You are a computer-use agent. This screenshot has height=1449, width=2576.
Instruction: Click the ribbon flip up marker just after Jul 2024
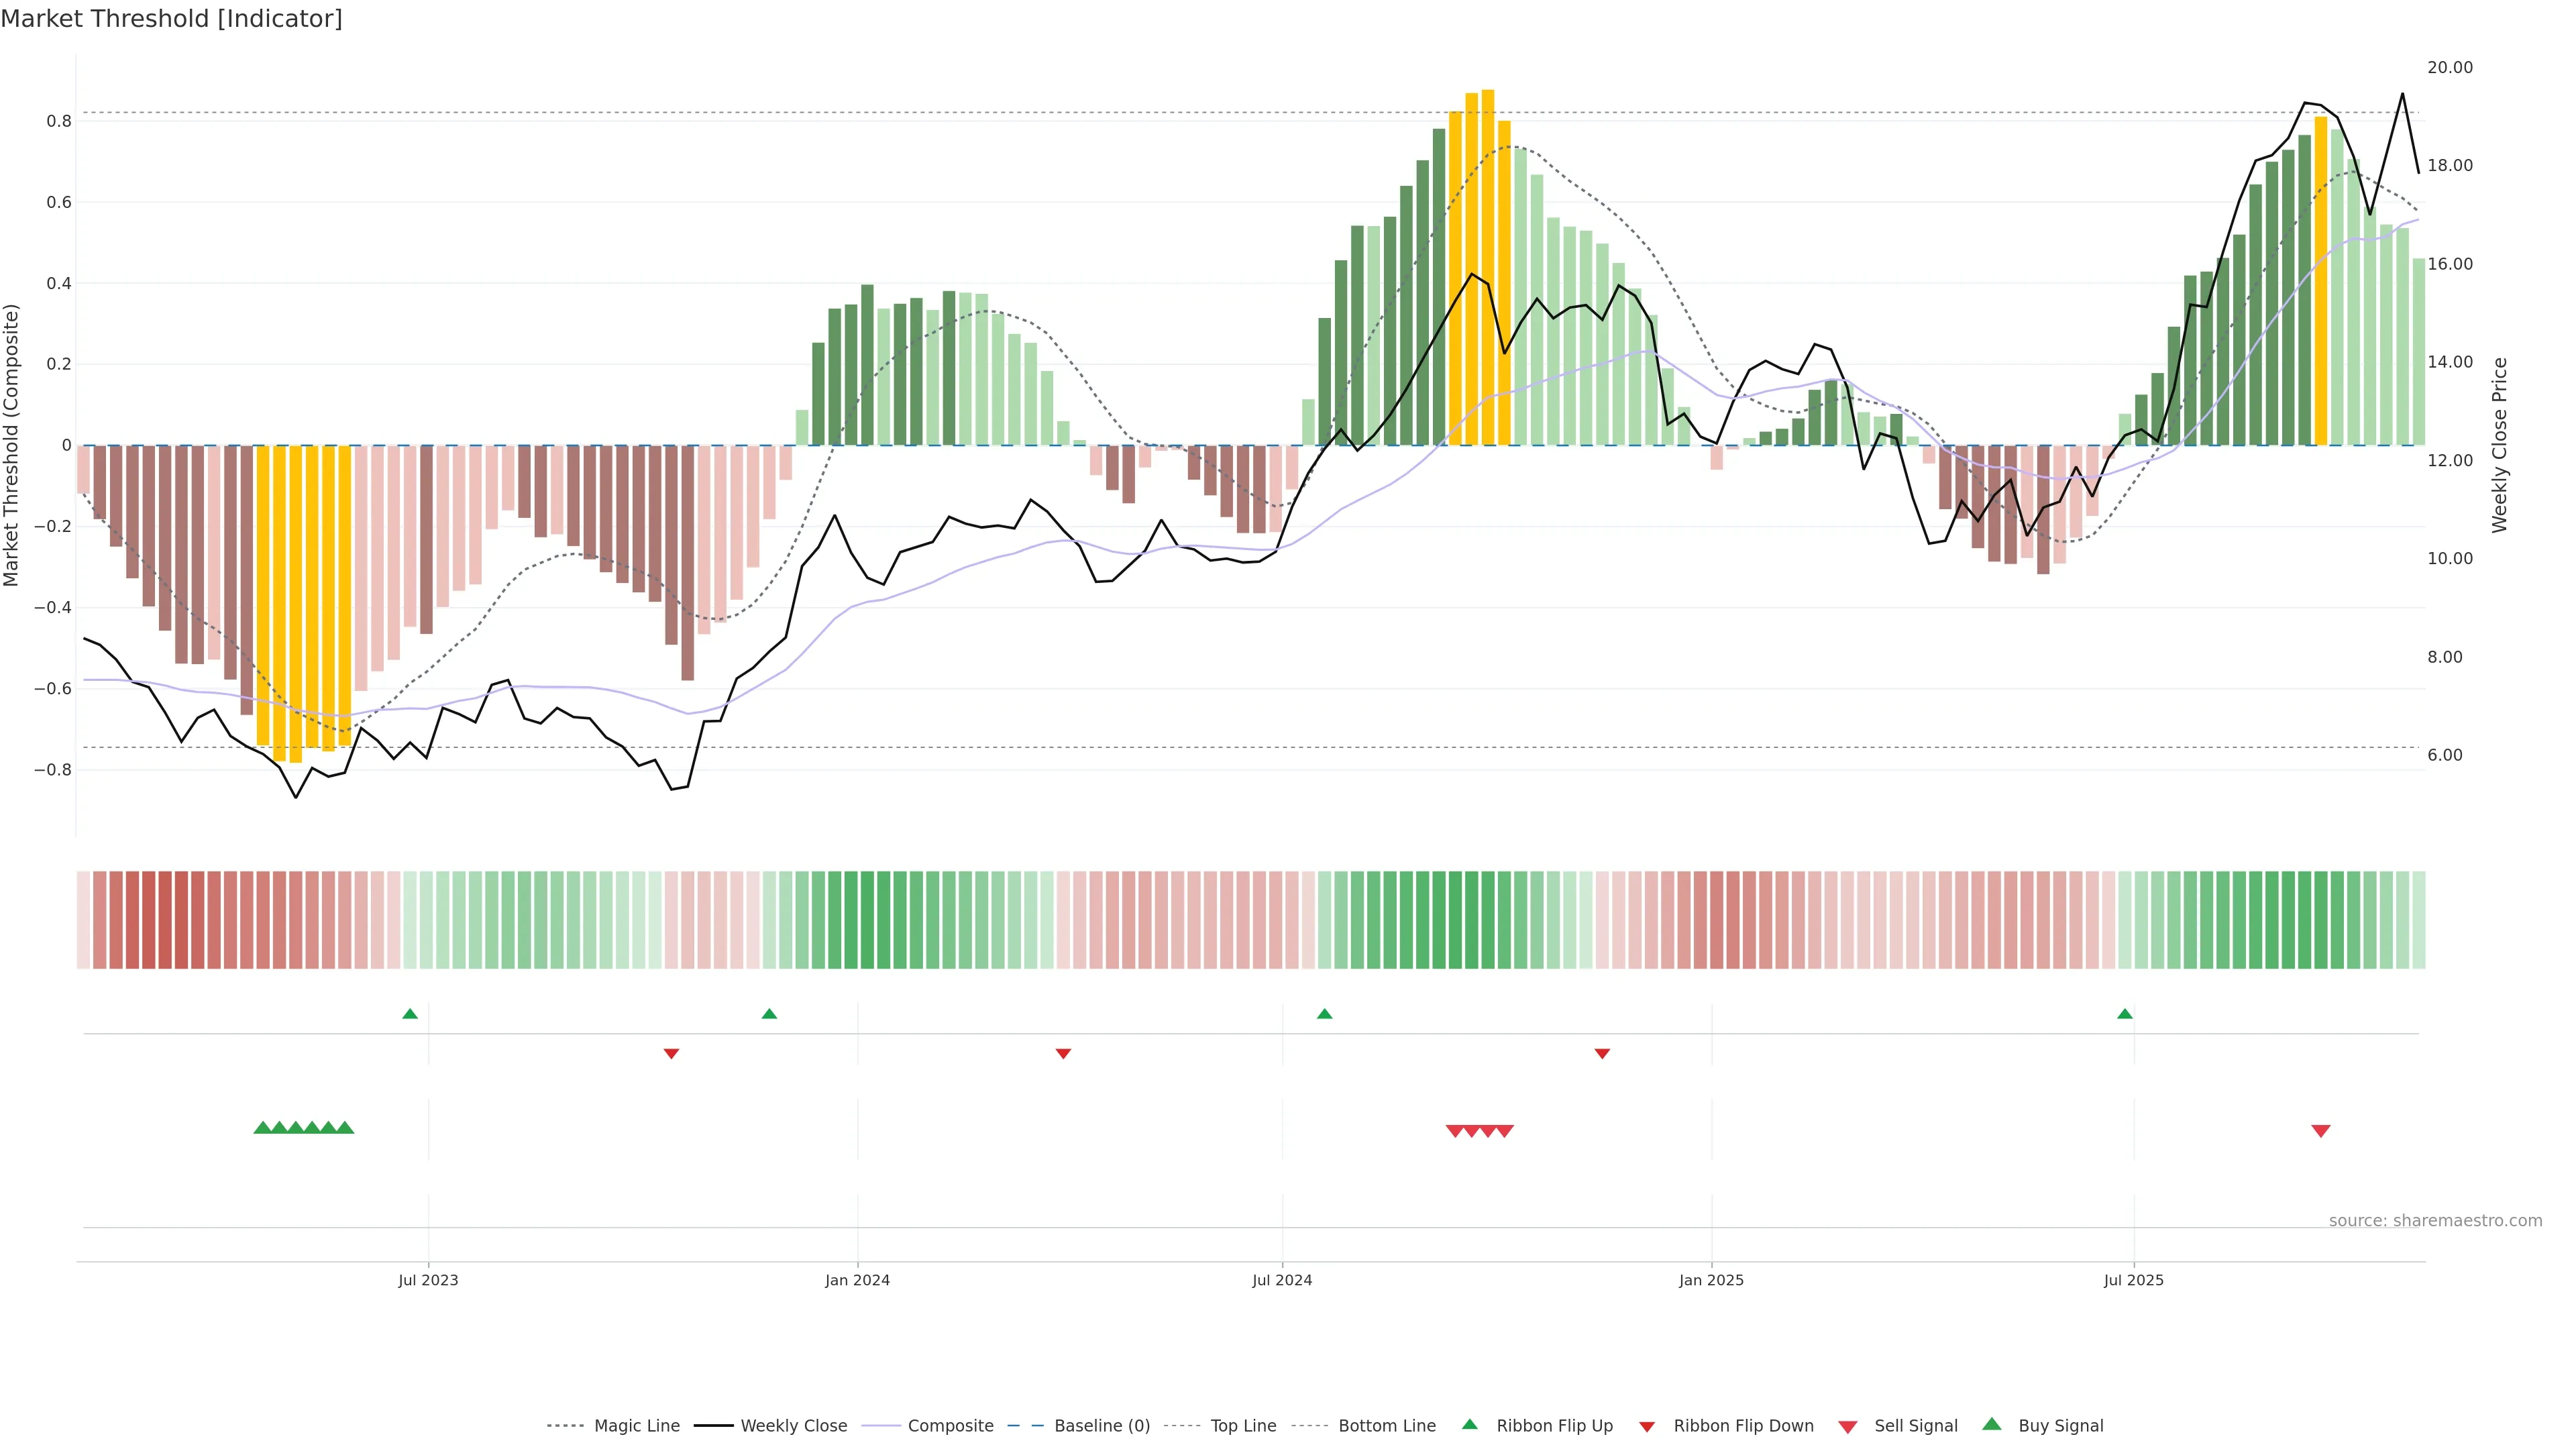1325,1014
